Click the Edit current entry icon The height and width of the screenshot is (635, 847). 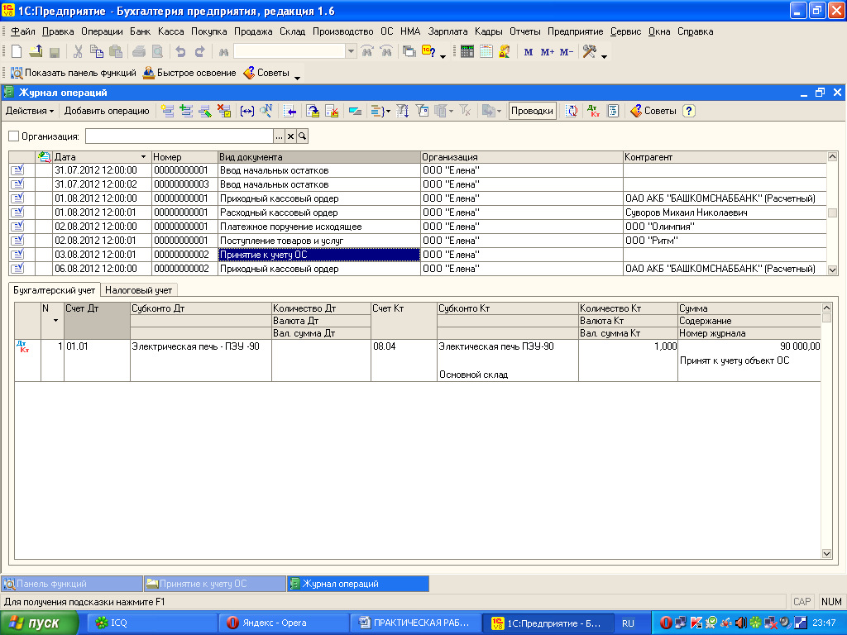tap(205, 112)
